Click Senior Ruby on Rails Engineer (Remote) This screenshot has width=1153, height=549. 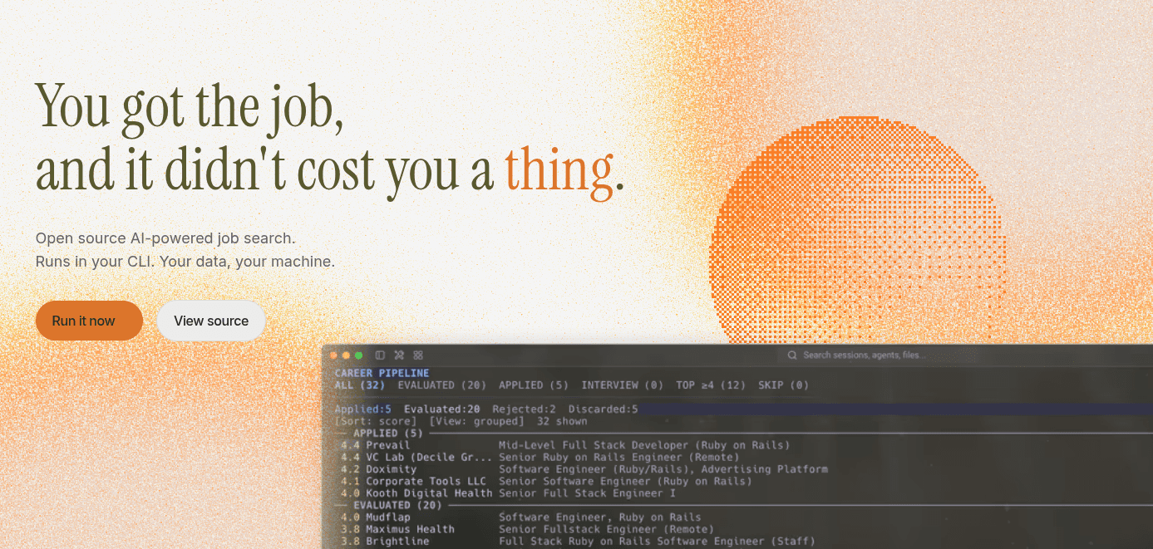click(618, 457)
